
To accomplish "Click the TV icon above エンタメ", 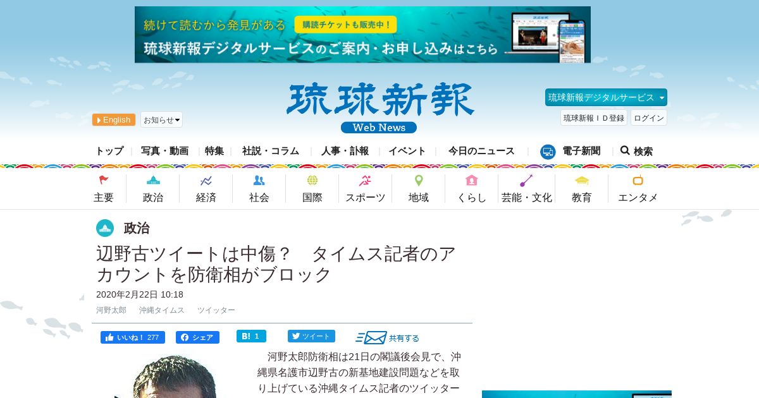I will pos(638,180).
